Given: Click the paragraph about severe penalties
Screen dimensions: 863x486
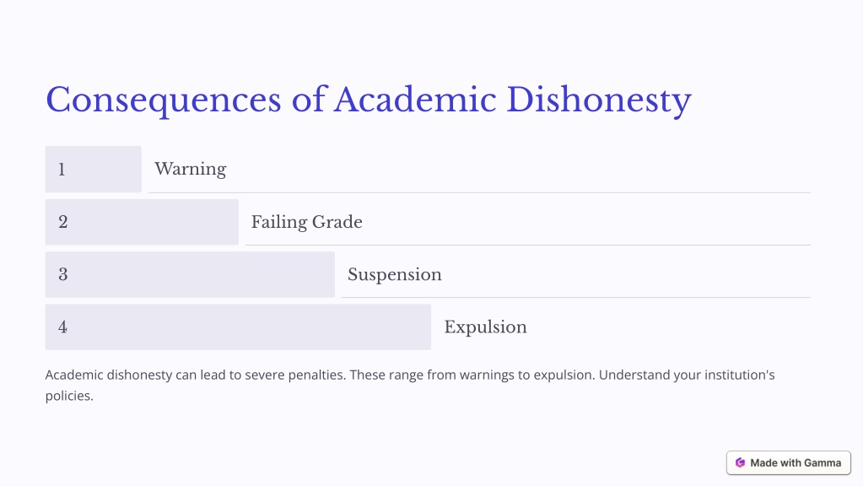Looking at the screenshot, I should click(410, 386).
